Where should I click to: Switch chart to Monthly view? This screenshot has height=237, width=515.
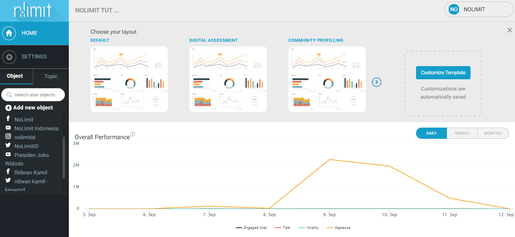click(493, 133)
